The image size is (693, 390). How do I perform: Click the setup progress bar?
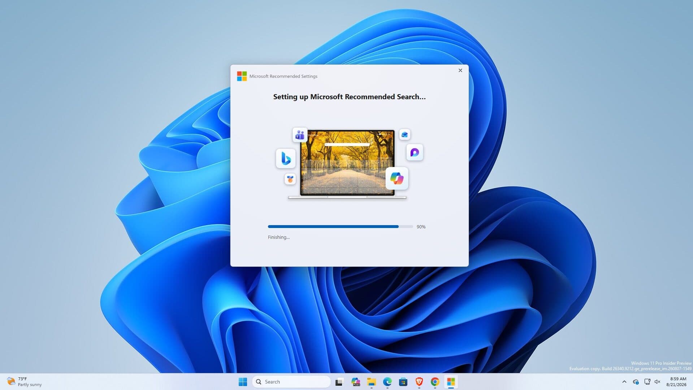click(340, 227)
